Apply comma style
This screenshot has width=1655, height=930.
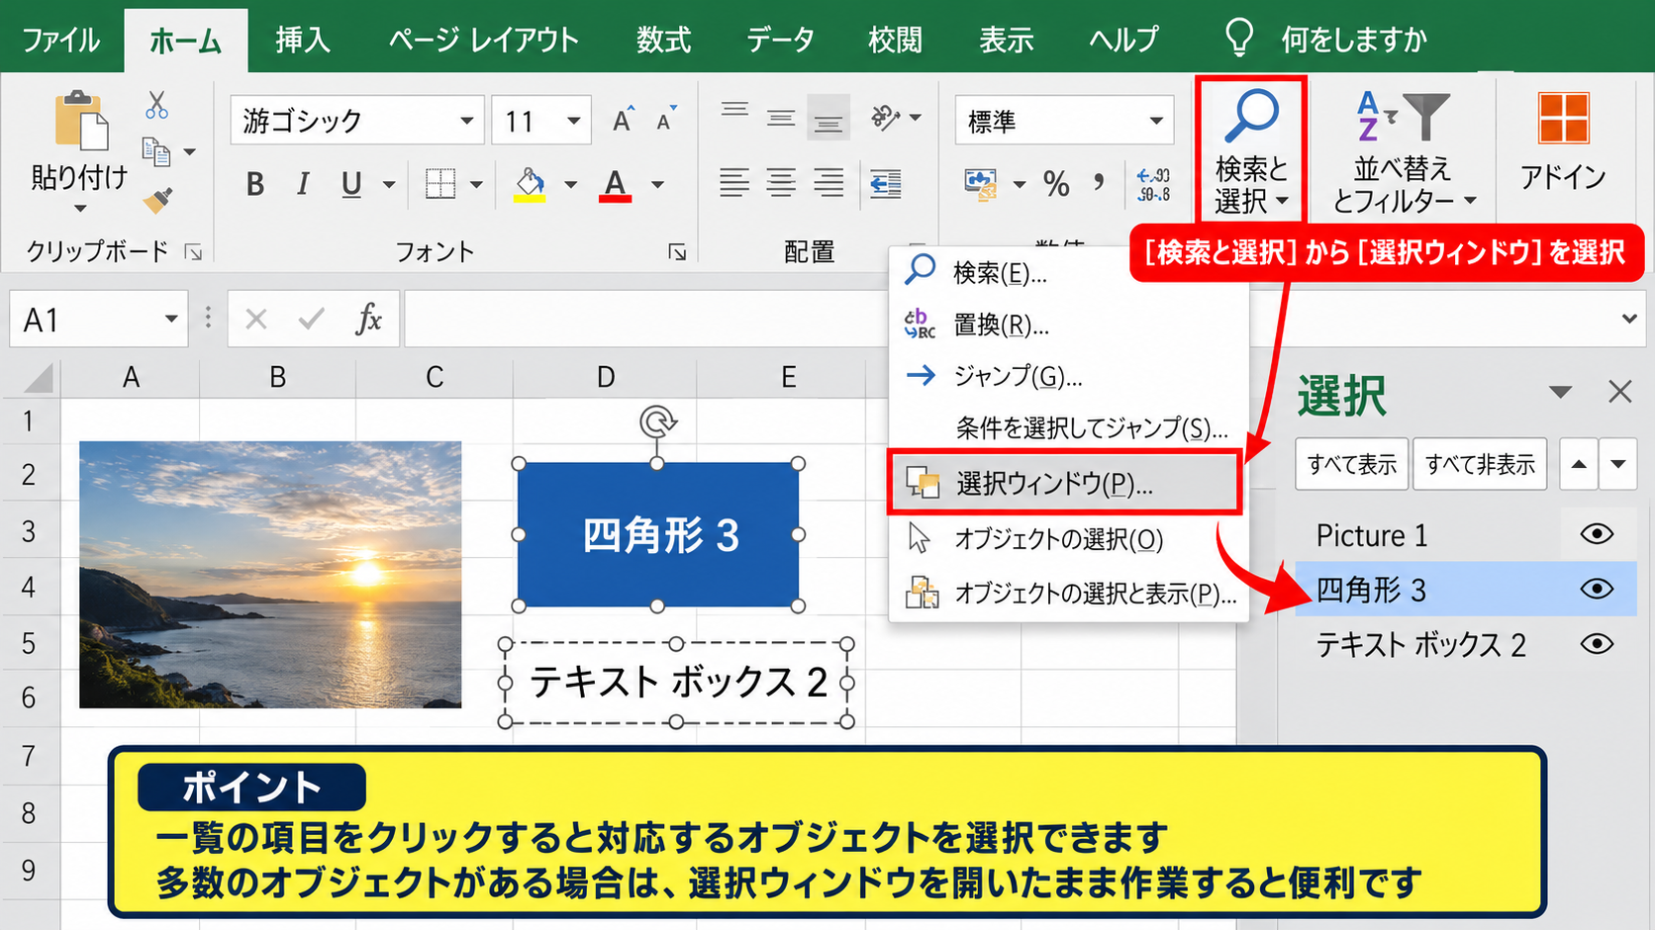coord(1099,182)
